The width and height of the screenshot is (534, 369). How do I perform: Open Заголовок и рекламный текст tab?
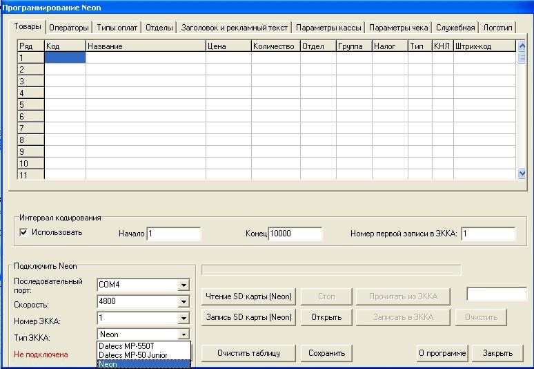[x=235, y=28]
